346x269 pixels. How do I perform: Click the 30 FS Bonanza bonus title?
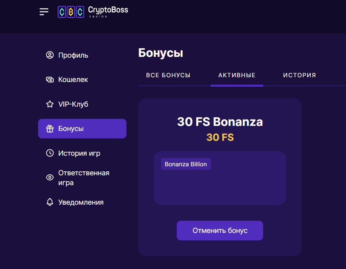[x=220, y=122]
